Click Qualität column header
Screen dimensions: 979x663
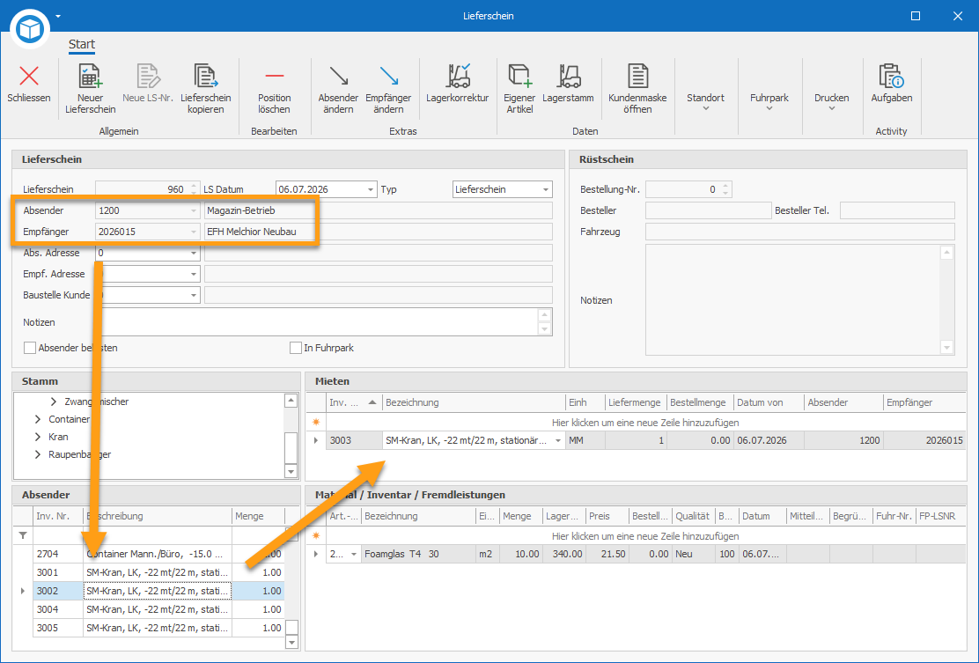tap(692, 516)
